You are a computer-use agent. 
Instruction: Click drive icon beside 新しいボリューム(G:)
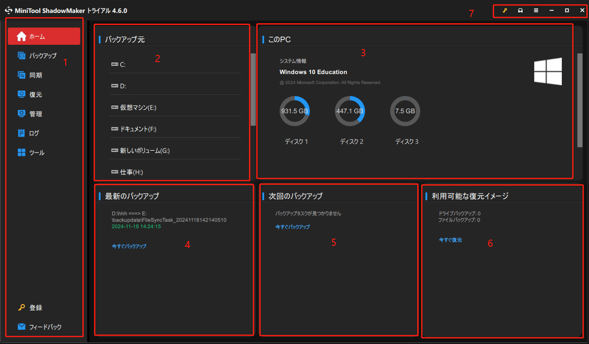[x=114, y=151]
